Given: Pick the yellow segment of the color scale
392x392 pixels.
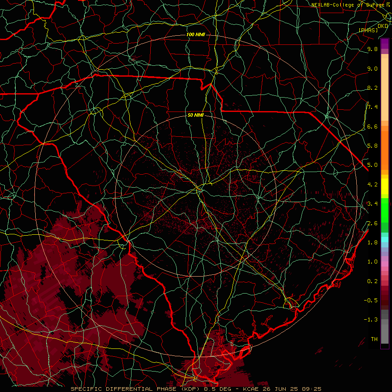Looking at the screenshot, I should coord(385,186).
